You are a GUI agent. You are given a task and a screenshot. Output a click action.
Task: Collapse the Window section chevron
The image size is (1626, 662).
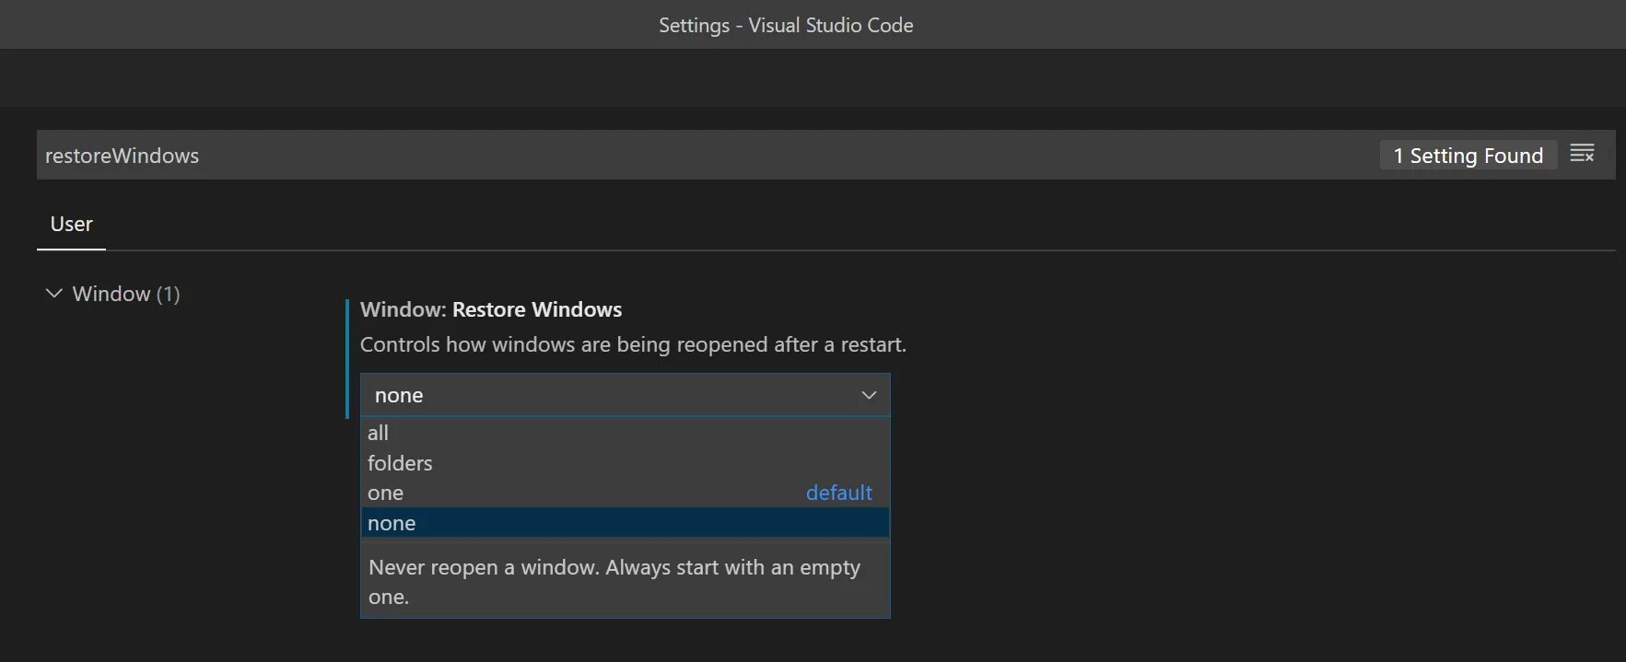[54, 294]
